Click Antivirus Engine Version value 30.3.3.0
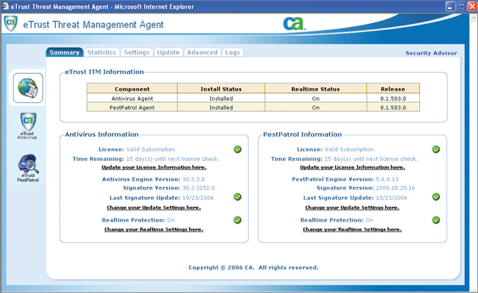The image size is (478, 293). (193, 179)
